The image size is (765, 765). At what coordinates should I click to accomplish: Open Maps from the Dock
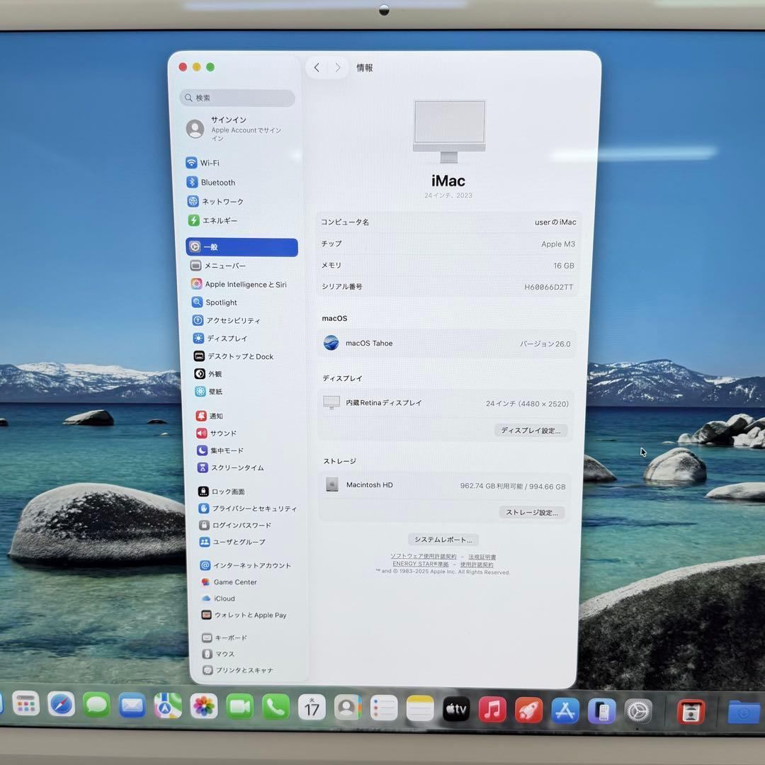click(168, 705)
